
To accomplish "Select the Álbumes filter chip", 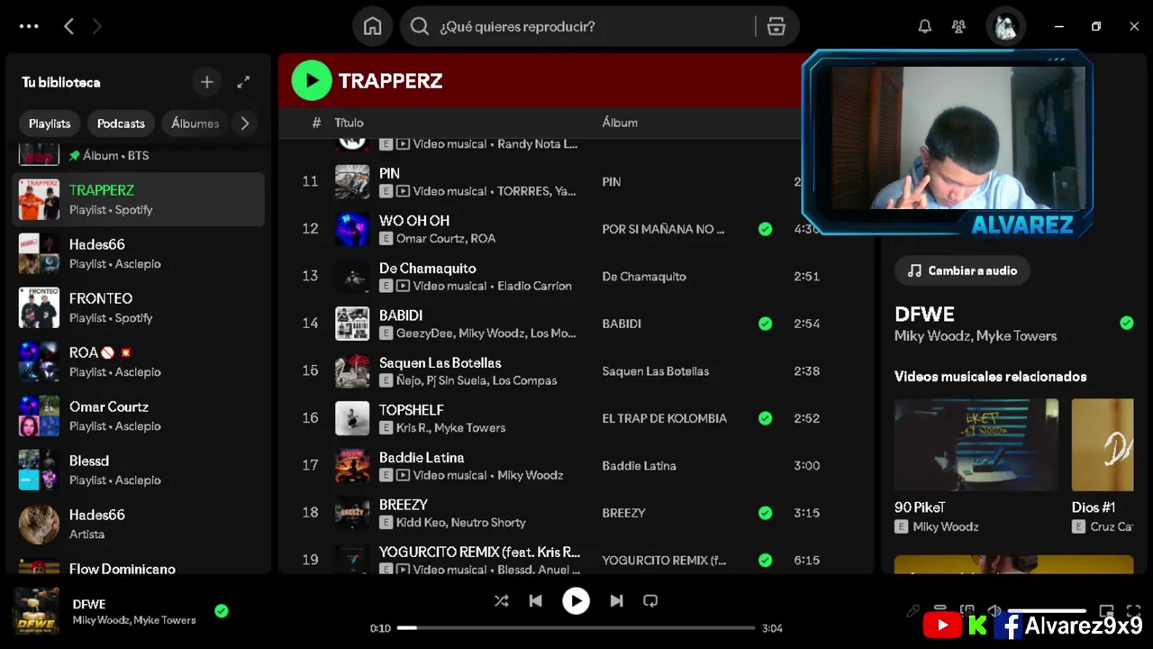I will pos(195,123).
